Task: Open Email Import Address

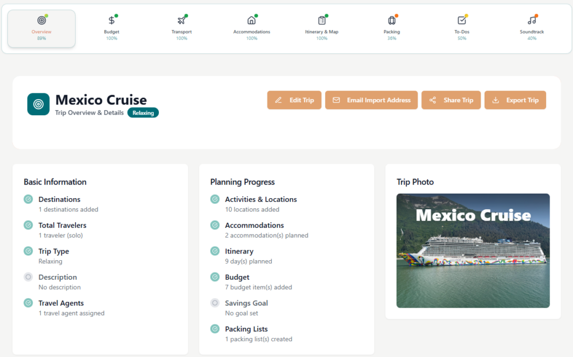Action: point(371,100)
